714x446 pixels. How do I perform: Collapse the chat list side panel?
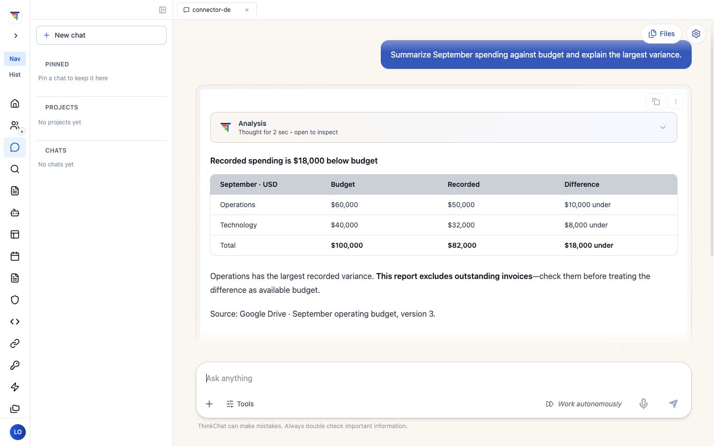coord(163,10)
